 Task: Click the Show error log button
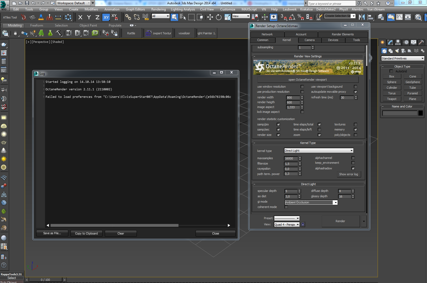point(349,174)
